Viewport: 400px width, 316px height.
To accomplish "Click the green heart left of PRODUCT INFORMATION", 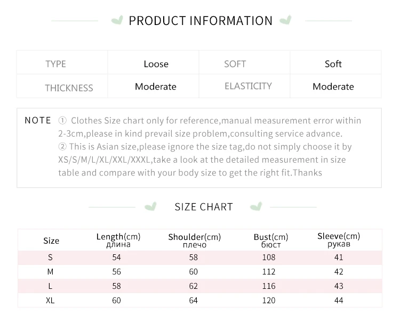I will [x=116, y=21].
